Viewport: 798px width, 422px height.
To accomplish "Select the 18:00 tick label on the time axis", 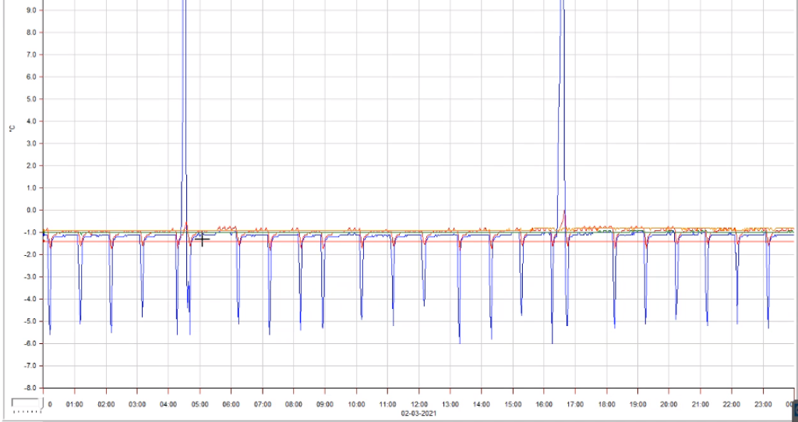I will (607, 405).
